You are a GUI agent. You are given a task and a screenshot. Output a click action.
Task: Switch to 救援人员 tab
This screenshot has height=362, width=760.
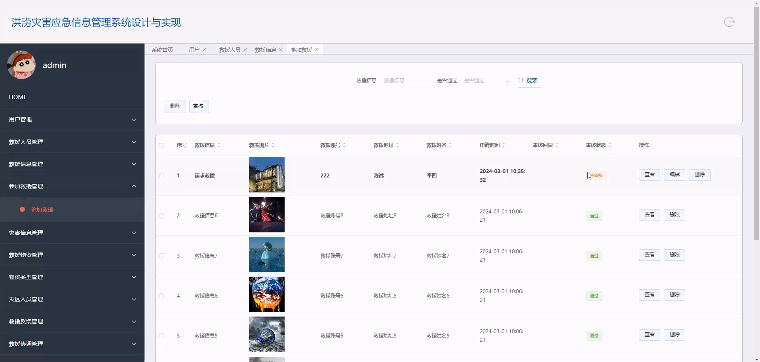point(230,50)
